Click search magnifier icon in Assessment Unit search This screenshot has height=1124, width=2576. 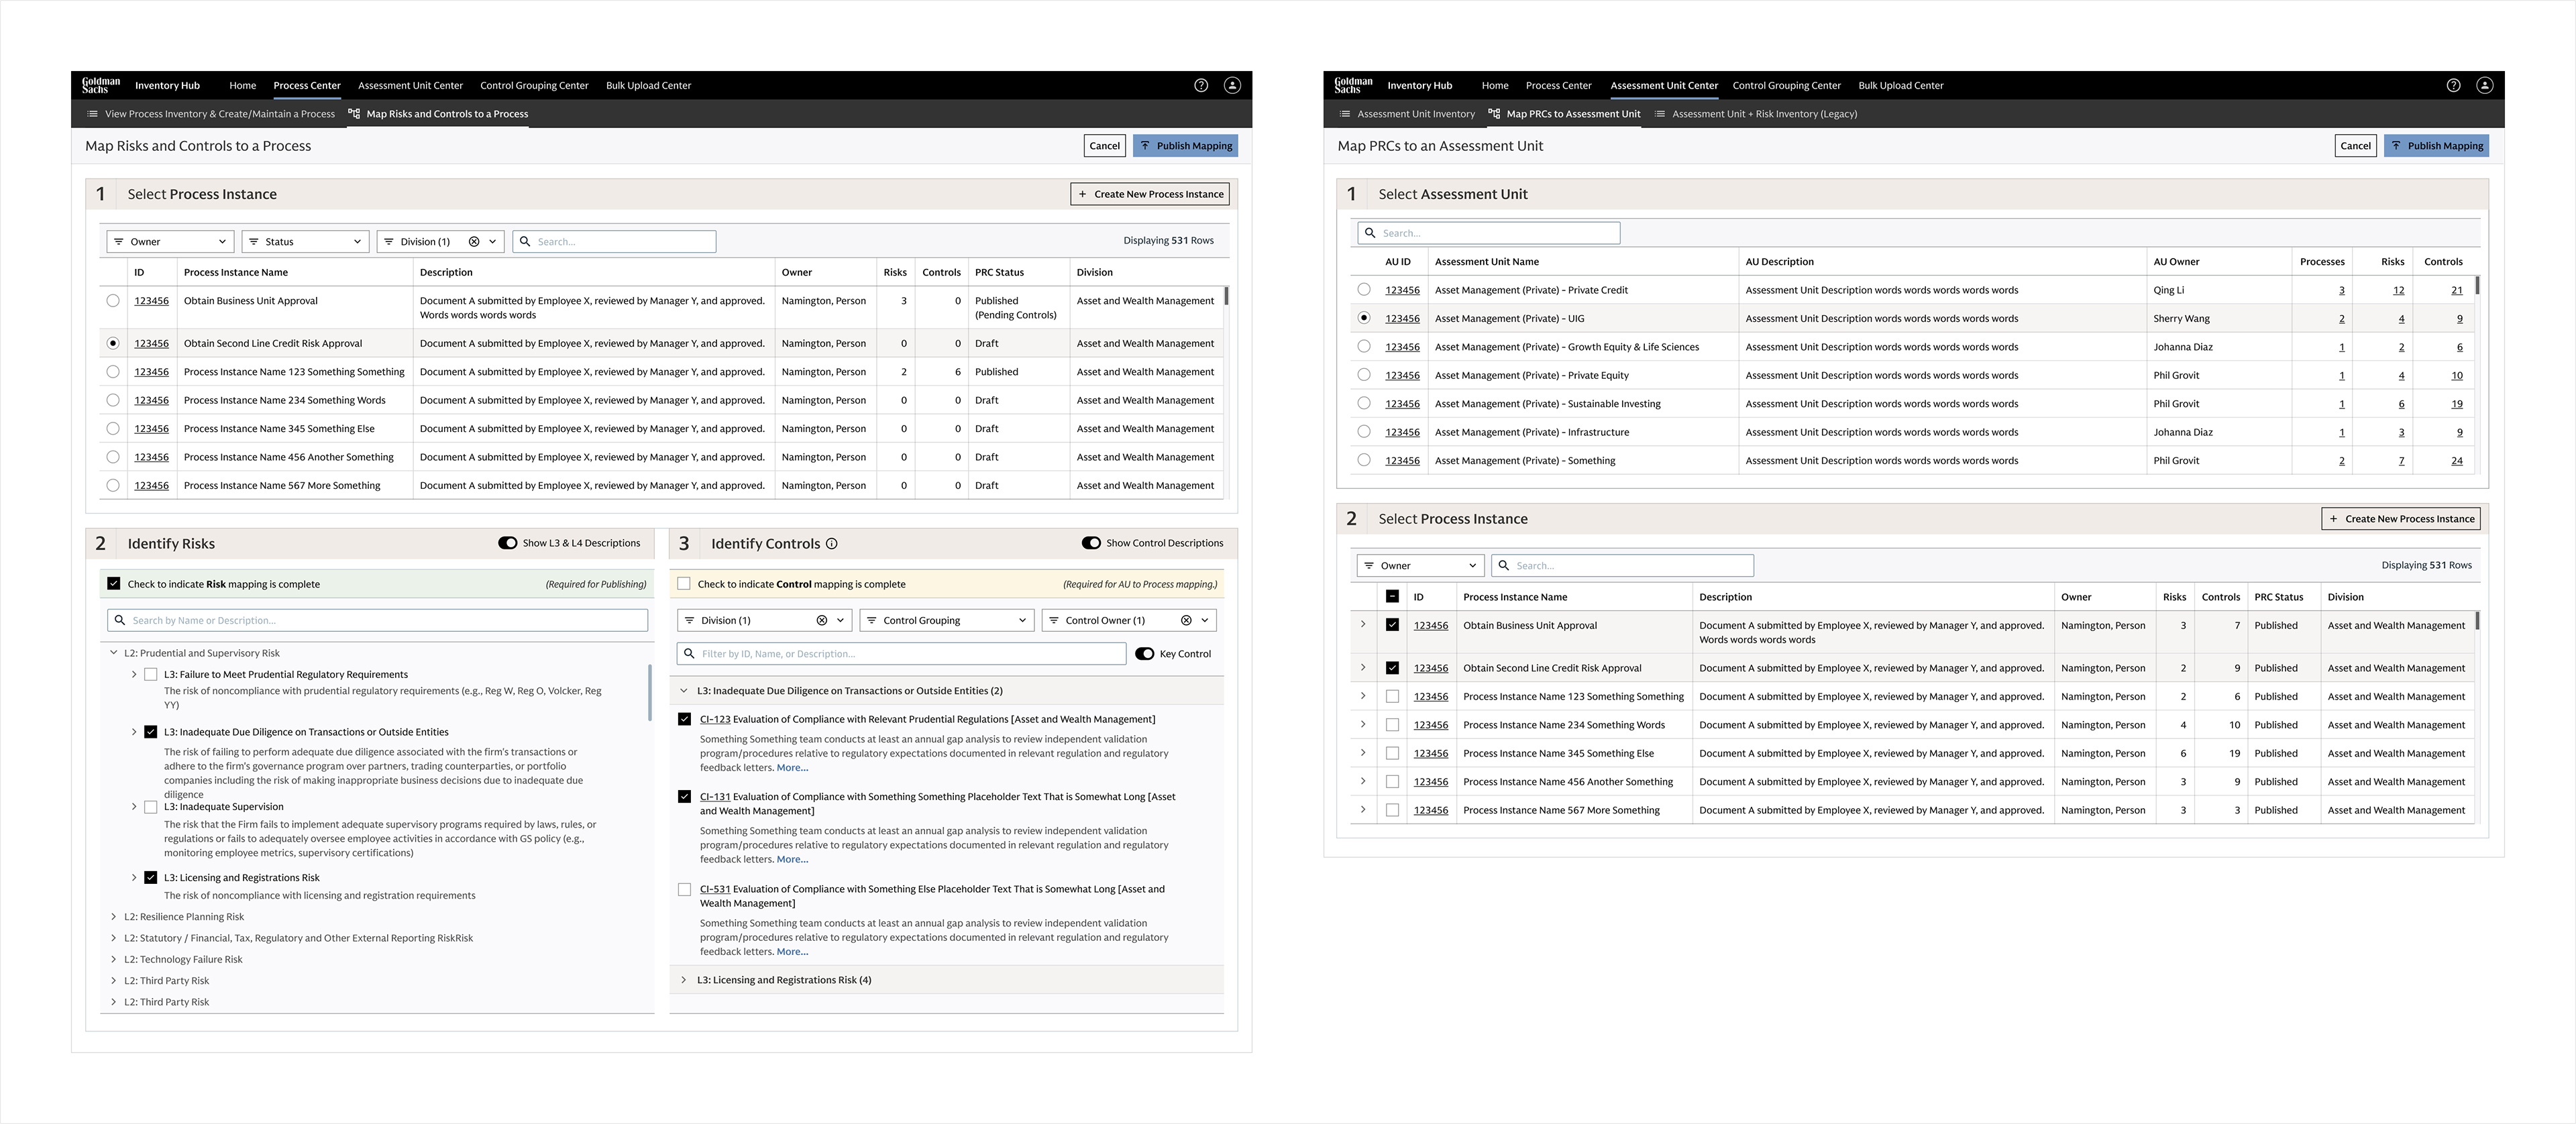tap(1370, 233)
